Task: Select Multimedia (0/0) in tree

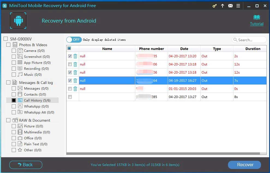Action: click(x=37, y=132)
